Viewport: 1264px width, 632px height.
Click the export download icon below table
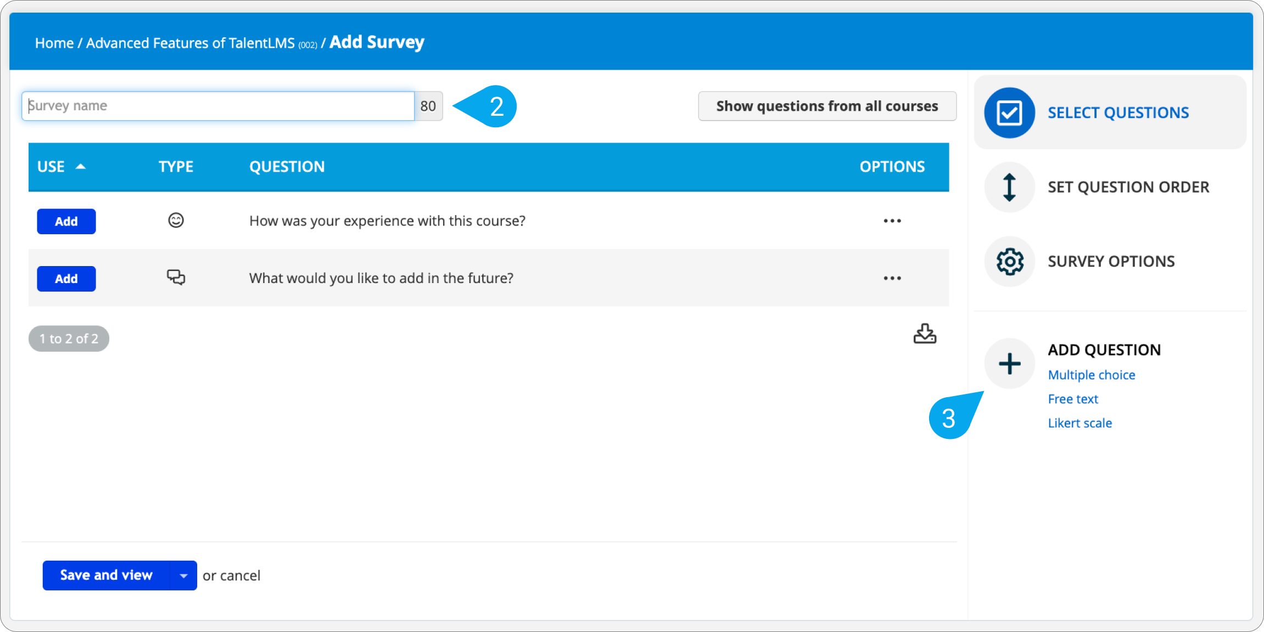925,334
